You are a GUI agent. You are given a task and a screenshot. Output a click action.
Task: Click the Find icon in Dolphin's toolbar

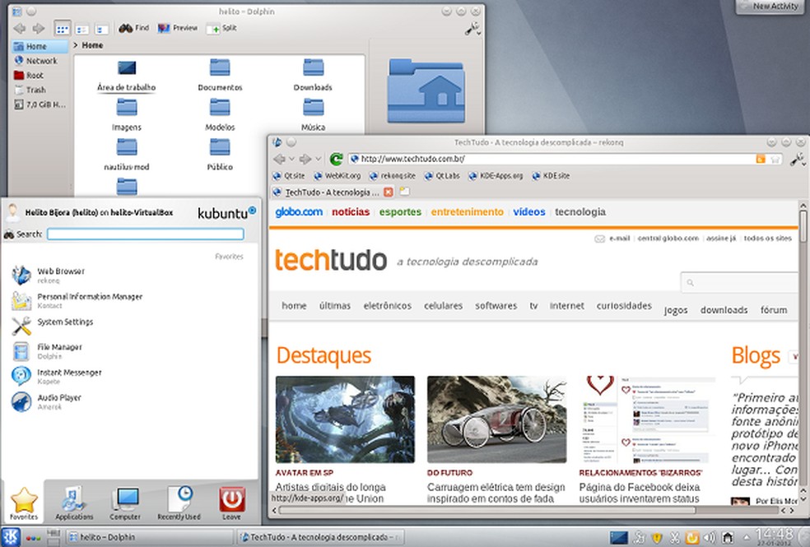pyautogui.click(x=133, y=27)
